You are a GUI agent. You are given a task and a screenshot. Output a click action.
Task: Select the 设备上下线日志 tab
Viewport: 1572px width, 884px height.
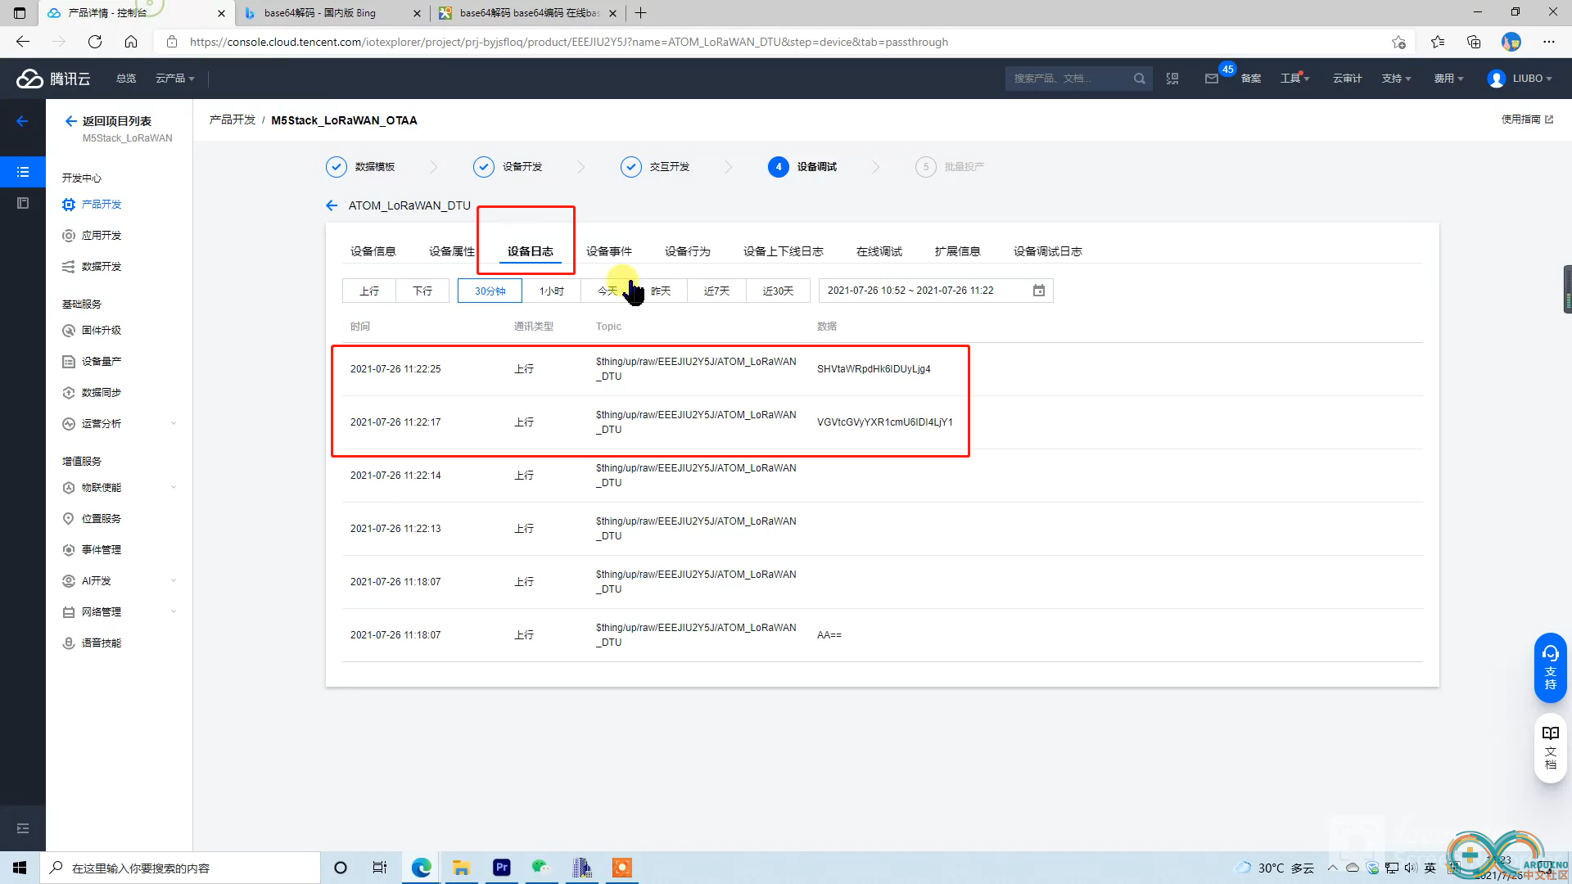(784, 251)
